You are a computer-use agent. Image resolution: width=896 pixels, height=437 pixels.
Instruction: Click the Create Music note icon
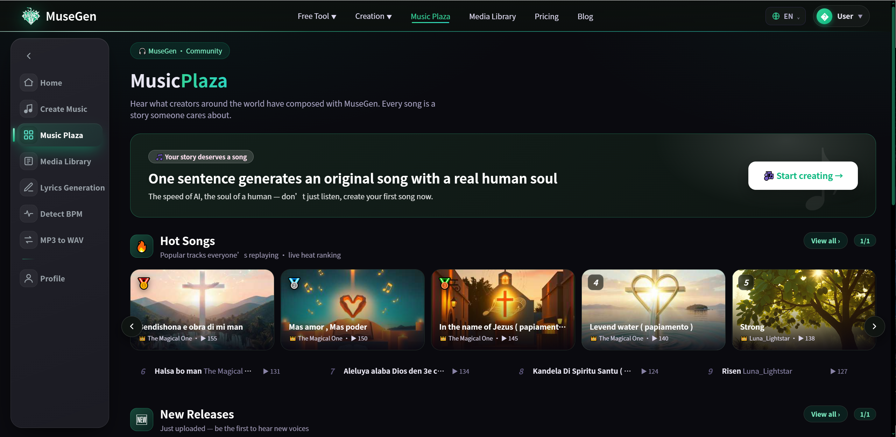click(28, 109)
